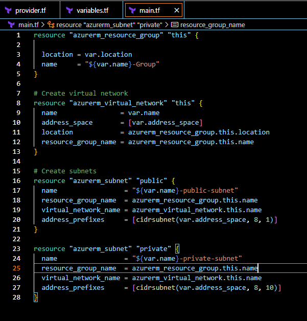
Task: Switch to the provider.tf tab
Action: [x=30, y=10]
